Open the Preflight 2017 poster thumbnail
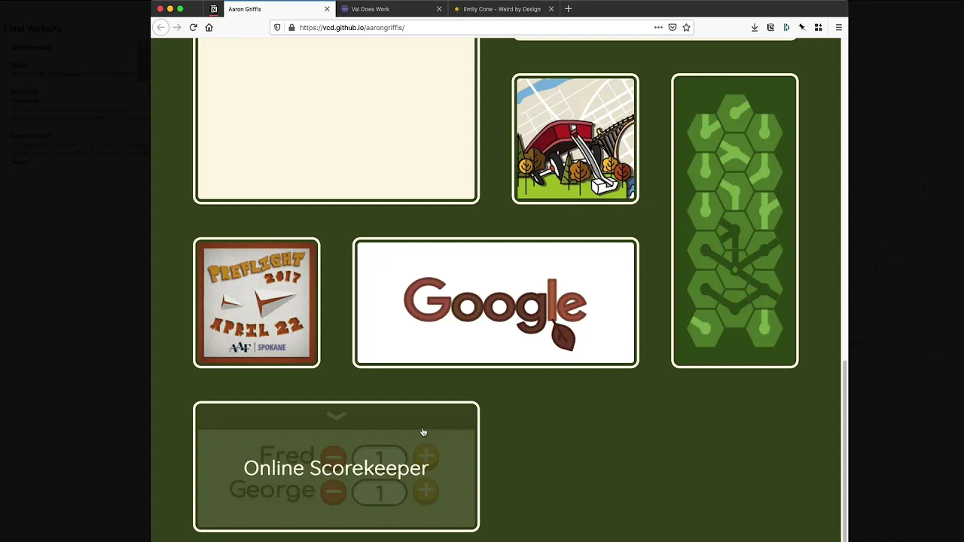964x542 pixels. point(257,303)
